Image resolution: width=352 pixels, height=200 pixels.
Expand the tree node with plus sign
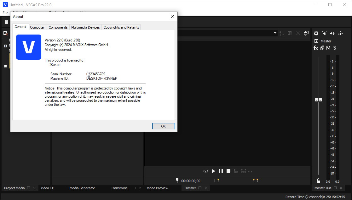coord(6,46)
